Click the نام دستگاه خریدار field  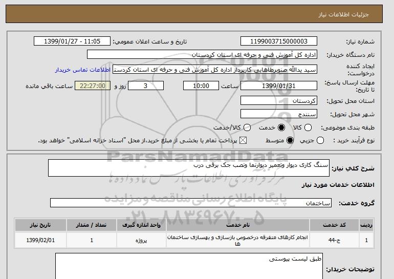(x=202, y=55)
